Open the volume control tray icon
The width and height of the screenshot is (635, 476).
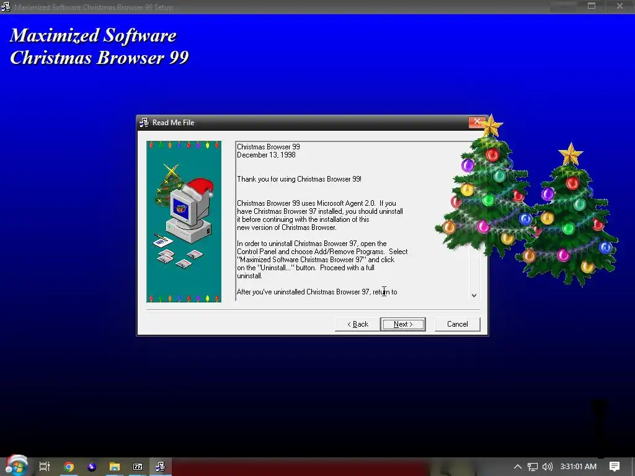pos(547,467)
